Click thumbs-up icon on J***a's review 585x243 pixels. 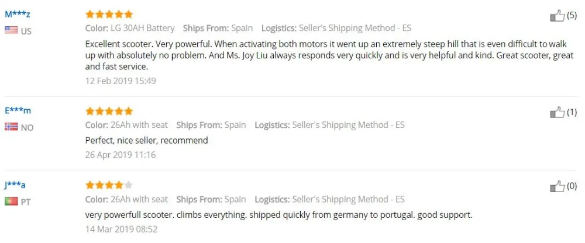point(557,187)
